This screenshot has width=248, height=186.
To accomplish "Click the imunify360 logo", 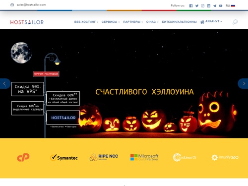I will click(x=225, y=157).
